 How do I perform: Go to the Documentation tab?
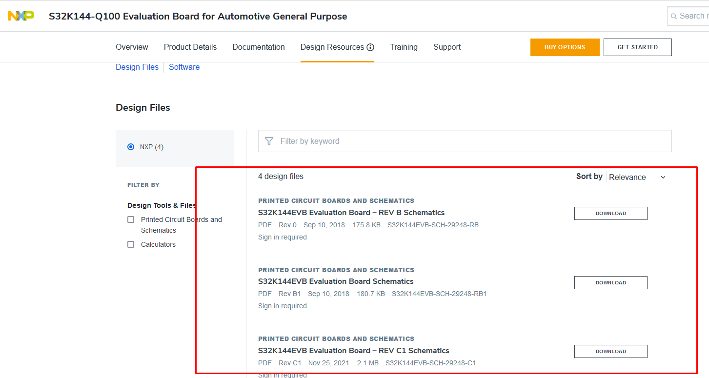tap(259, 47)
